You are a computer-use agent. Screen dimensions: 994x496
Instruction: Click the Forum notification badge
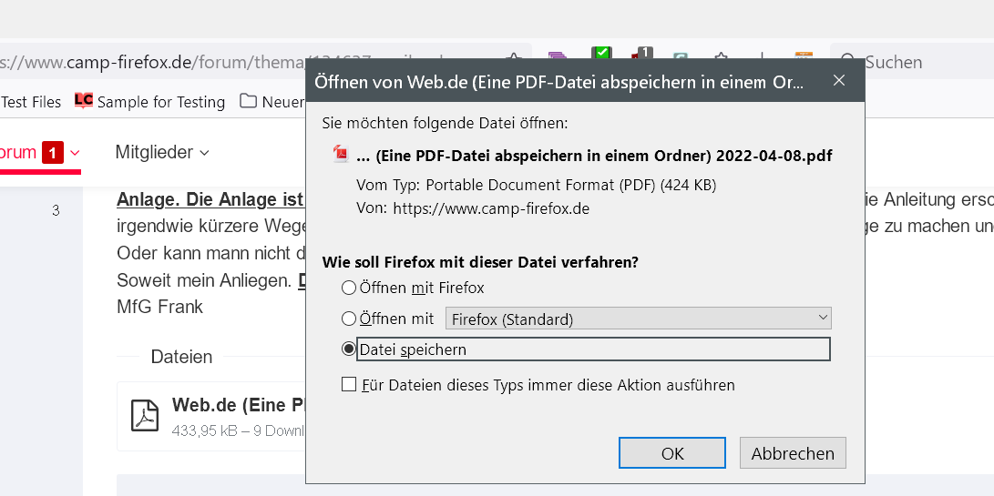(53, 153)
